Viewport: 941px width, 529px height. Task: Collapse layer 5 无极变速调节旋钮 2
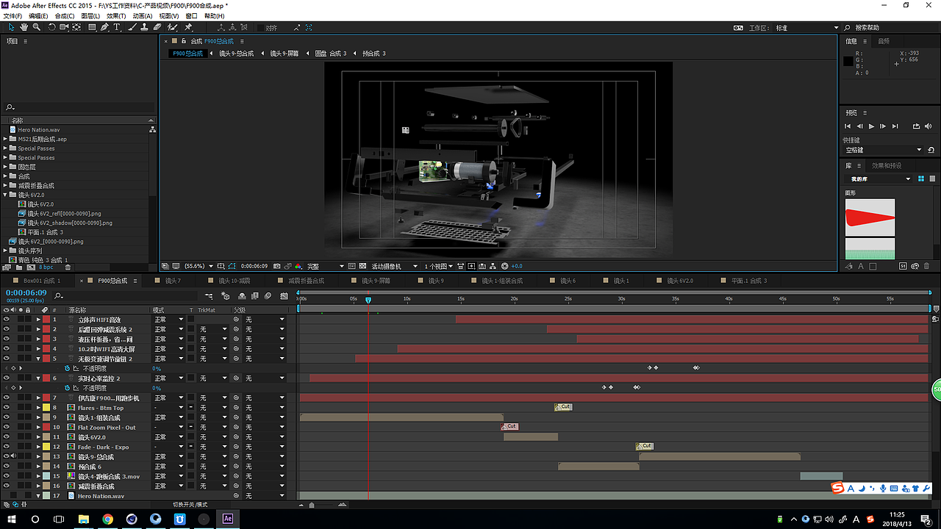38,359
